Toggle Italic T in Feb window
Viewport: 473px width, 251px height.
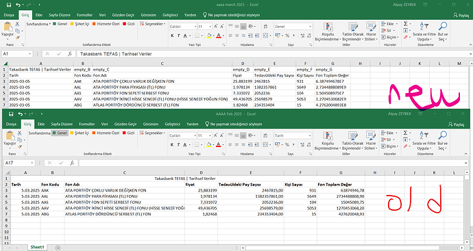(x=178, y=145)
